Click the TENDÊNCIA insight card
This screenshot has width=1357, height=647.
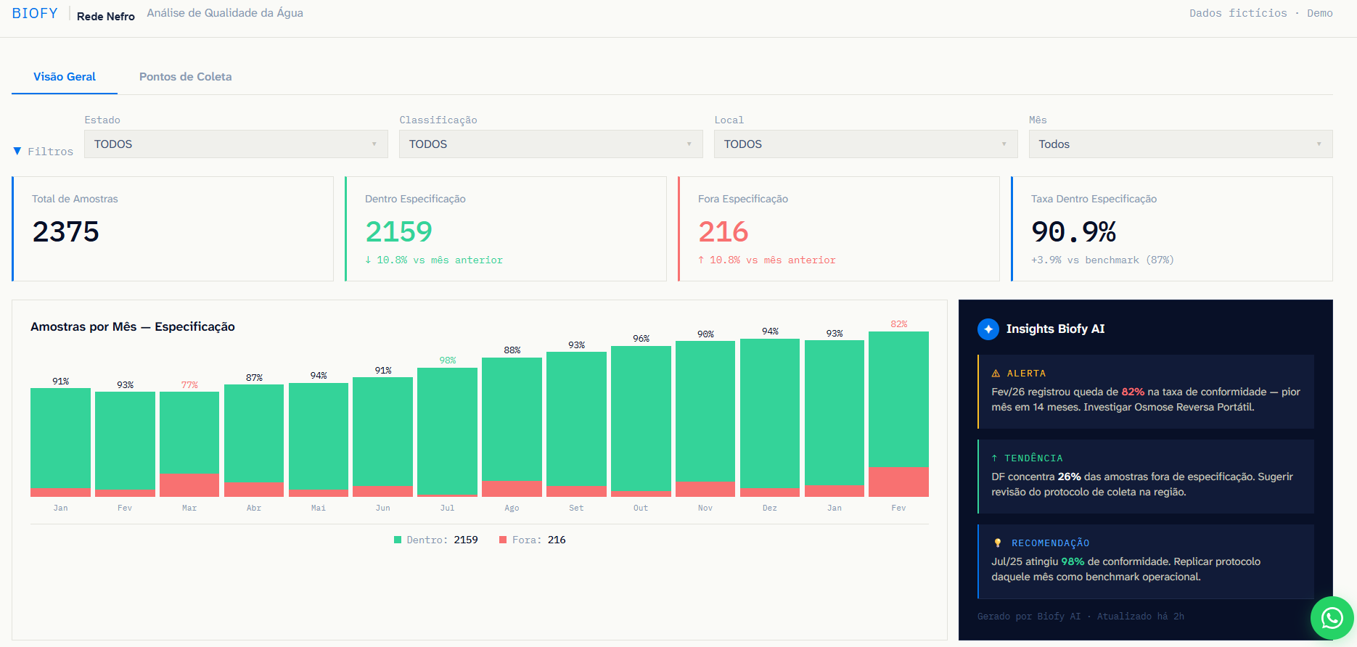(1146, 477)
